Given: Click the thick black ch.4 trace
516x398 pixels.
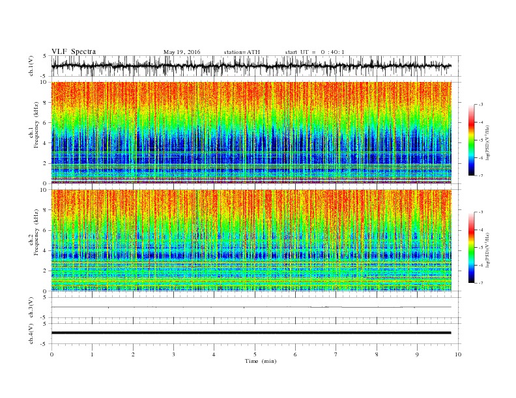Looking at the screenshot, I should point(251,333).
